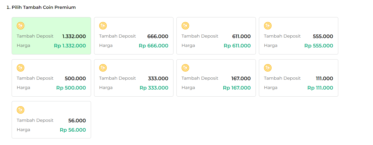Image resolution: width=373 pixels, height=145 pixels.
Task: Click the coin icon on 555.000 card
Action: [268, 26]
